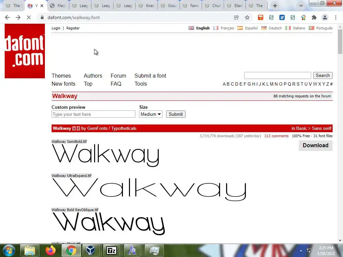
Task: Click the colorful house extension icon
Action: point(303,17)
